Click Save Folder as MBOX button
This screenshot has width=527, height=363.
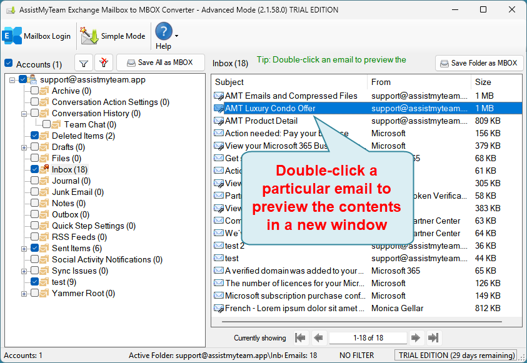[x=479, y=63]
